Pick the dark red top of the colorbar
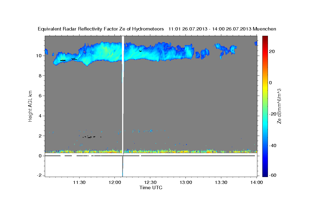Image resolution: width=318 pixels, height=212 pixels. 264,38
